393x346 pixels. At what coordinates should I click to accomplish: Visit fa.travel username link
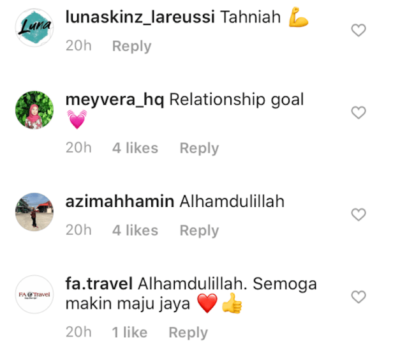pyautogui.click(x=99, y=283)
